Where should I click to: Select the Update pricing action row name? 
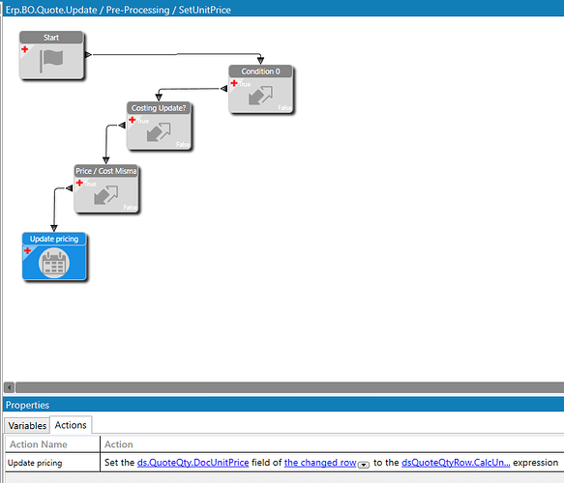pos(35,463)
